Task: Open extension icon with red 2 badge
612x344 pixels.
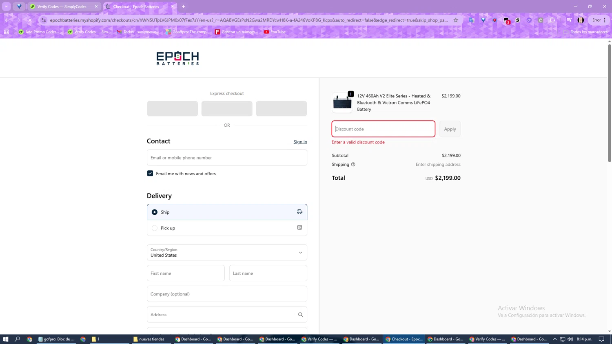Action: pos(506,20)
